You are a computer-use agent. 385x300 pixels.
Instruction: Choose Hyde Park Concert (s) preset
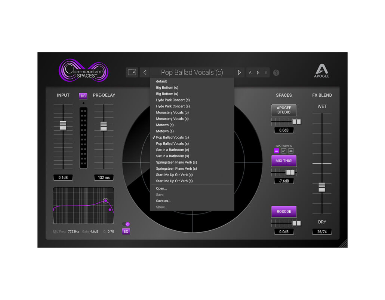pyautogui.click(x=192, y=106)
